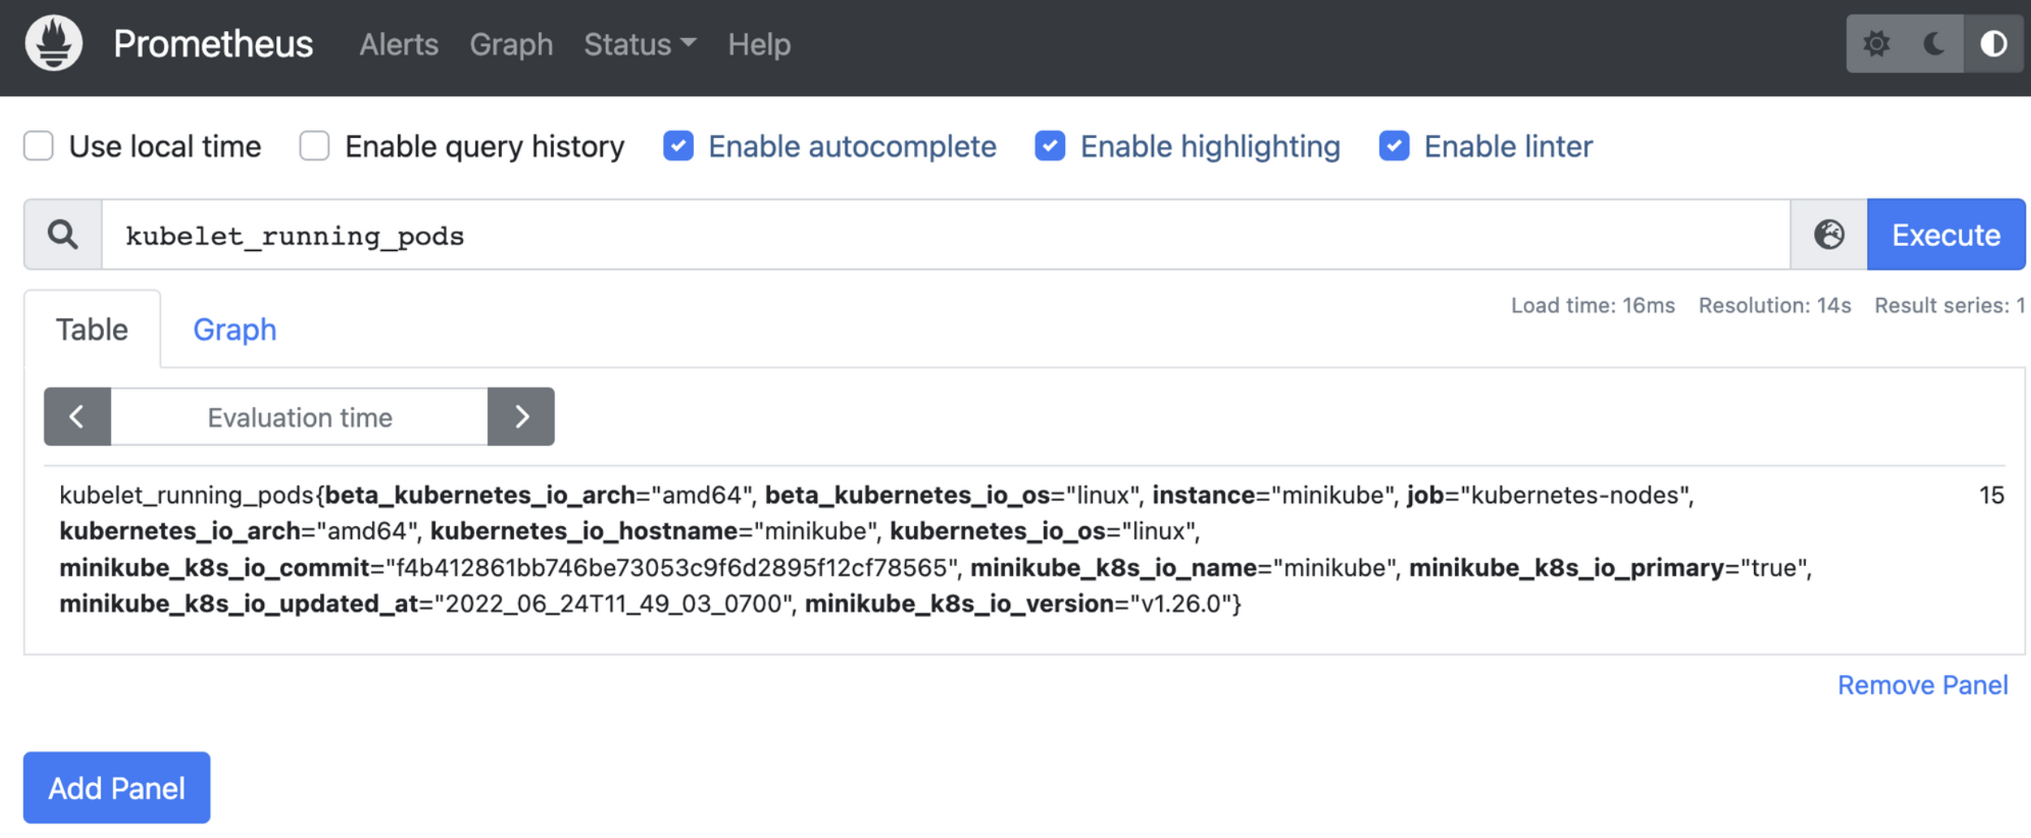Click the Evaluation time field
The image size is (2031, 838).
pos(300,417)
